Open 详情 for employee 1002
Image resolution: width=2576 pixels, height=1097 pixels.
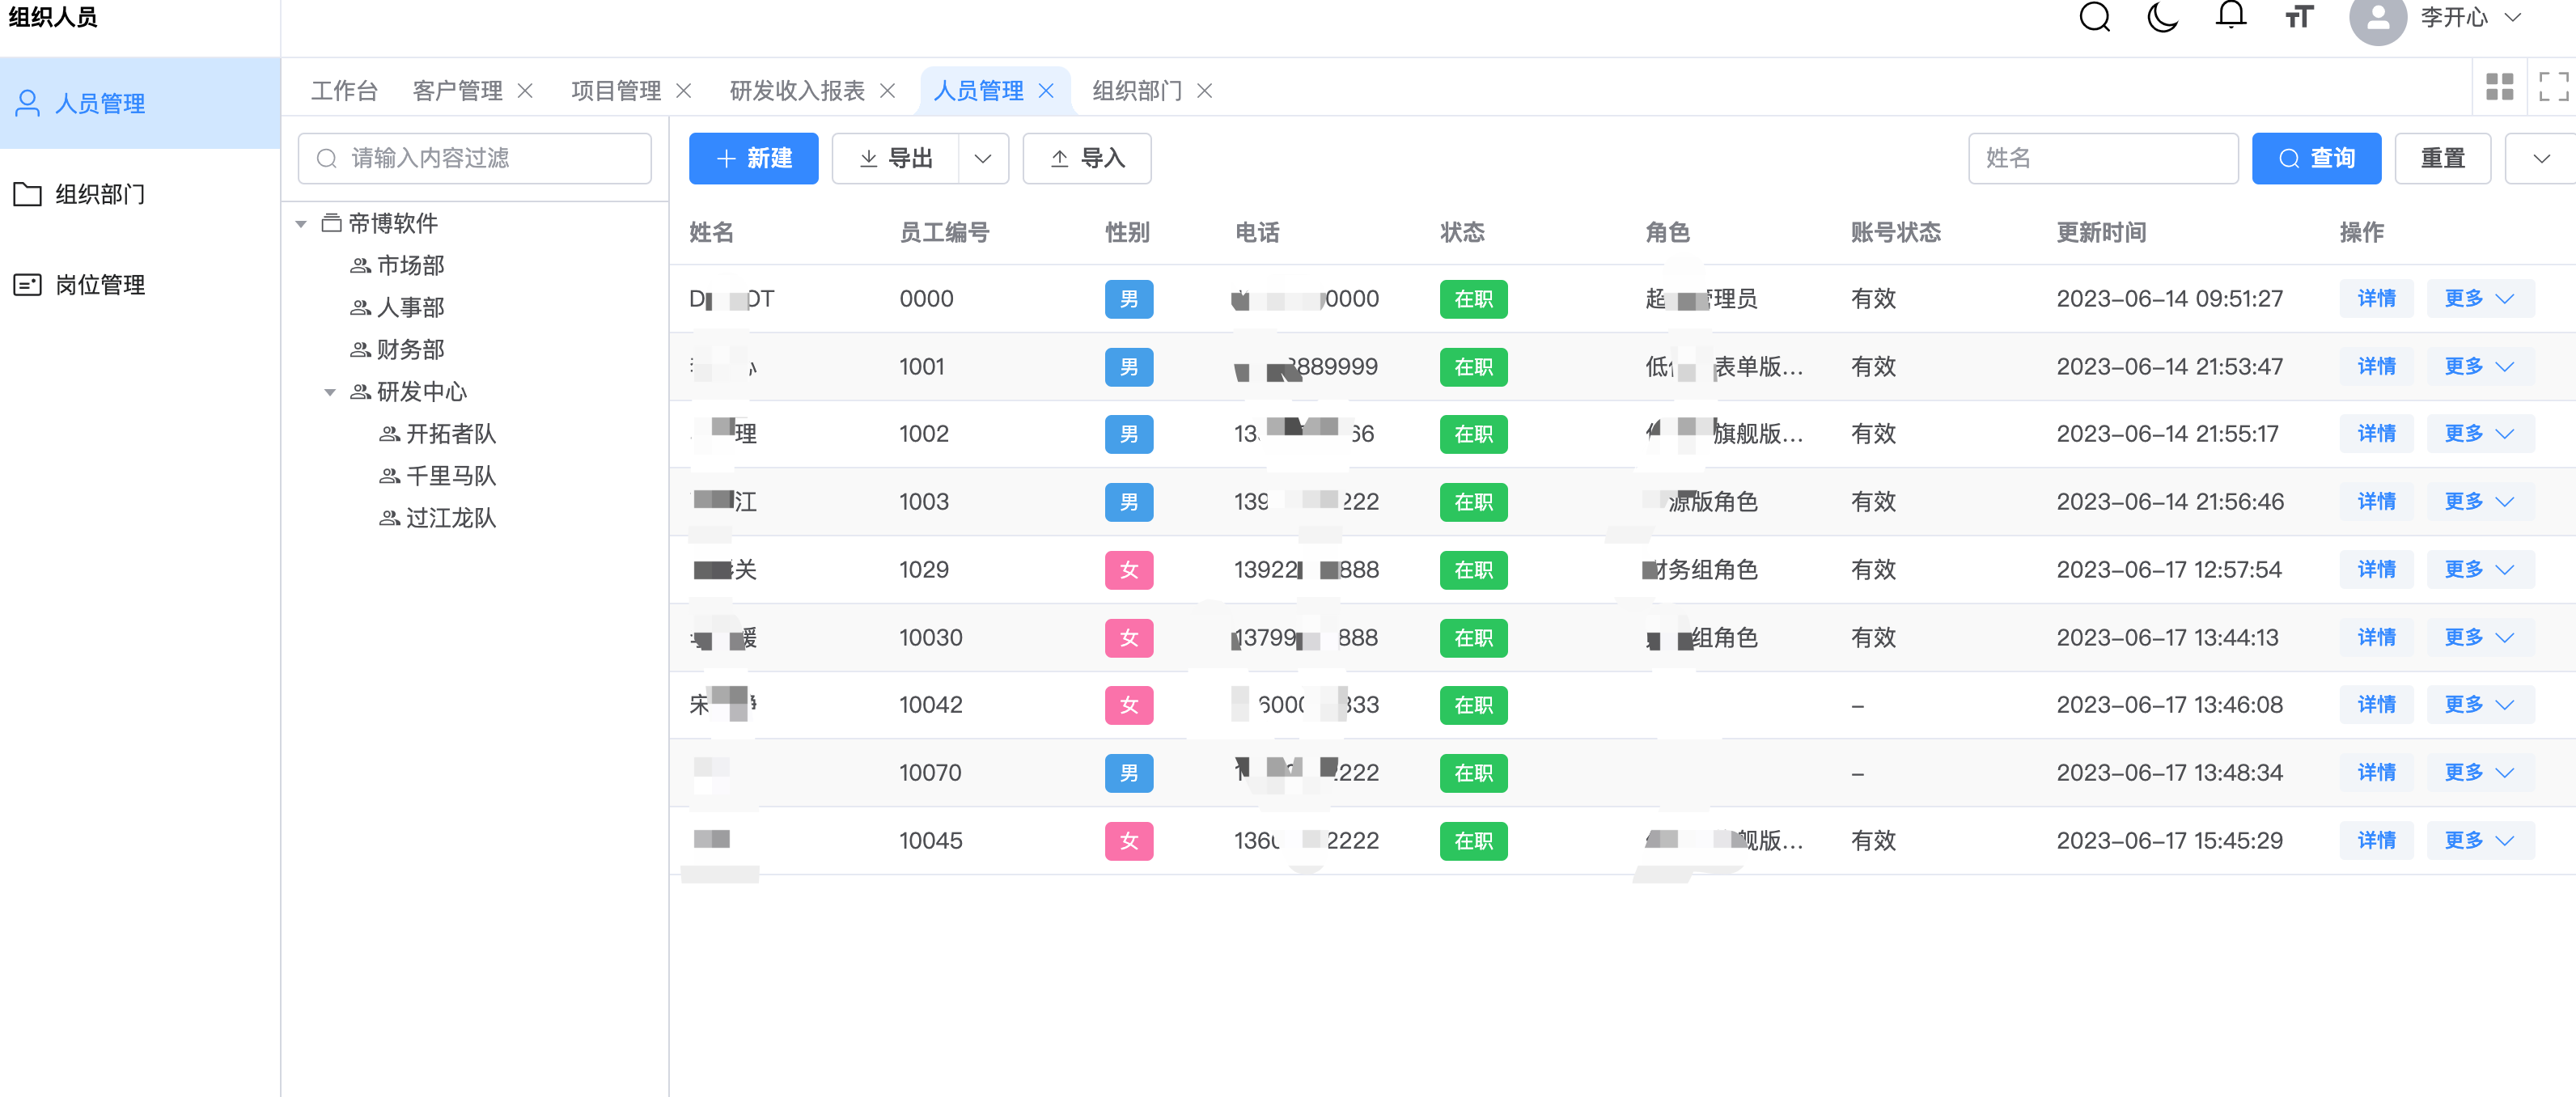point(2376,433)
